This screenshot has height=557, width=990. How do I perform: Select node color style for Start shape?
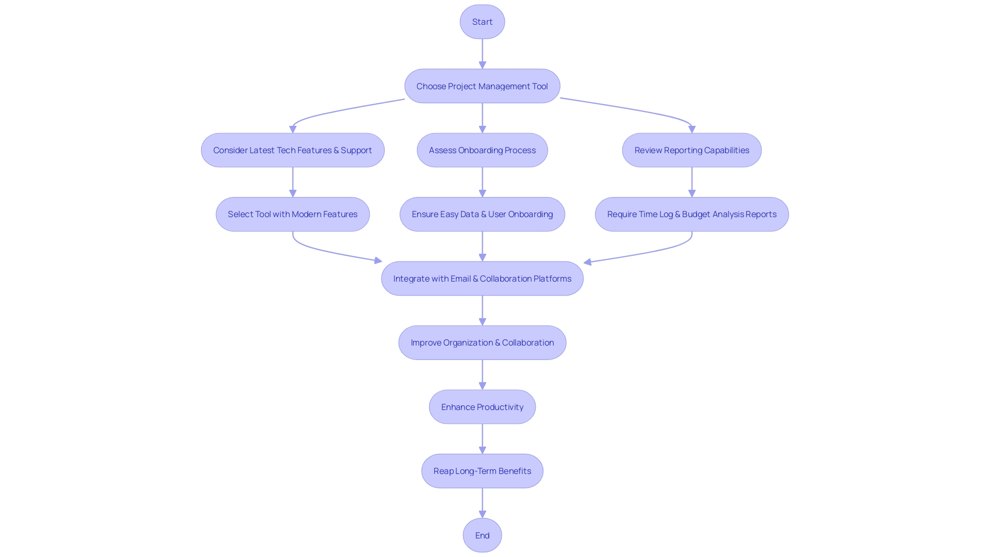482,21
